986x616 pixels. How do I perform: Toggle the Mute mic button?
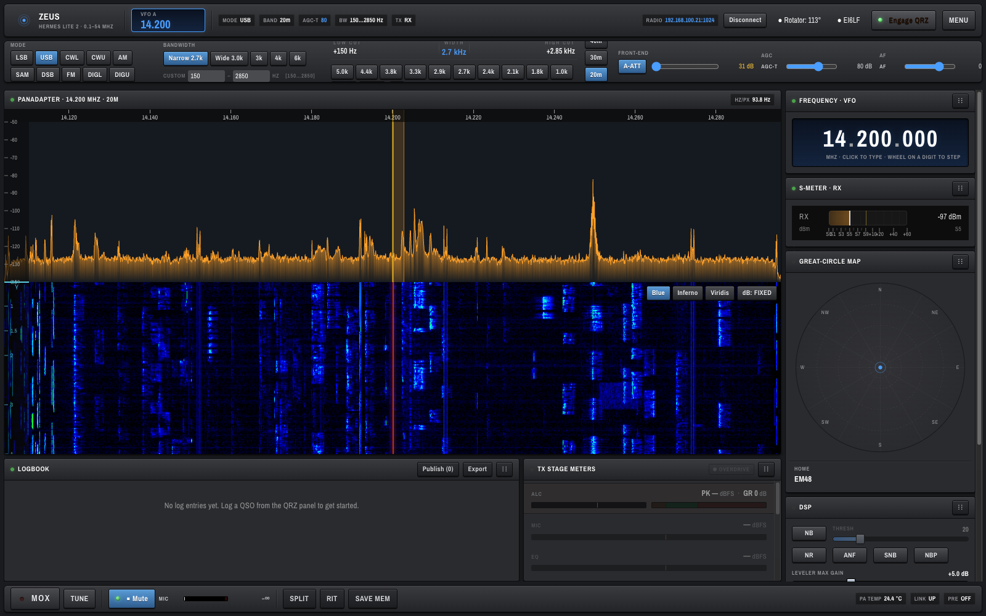[132, 599]
